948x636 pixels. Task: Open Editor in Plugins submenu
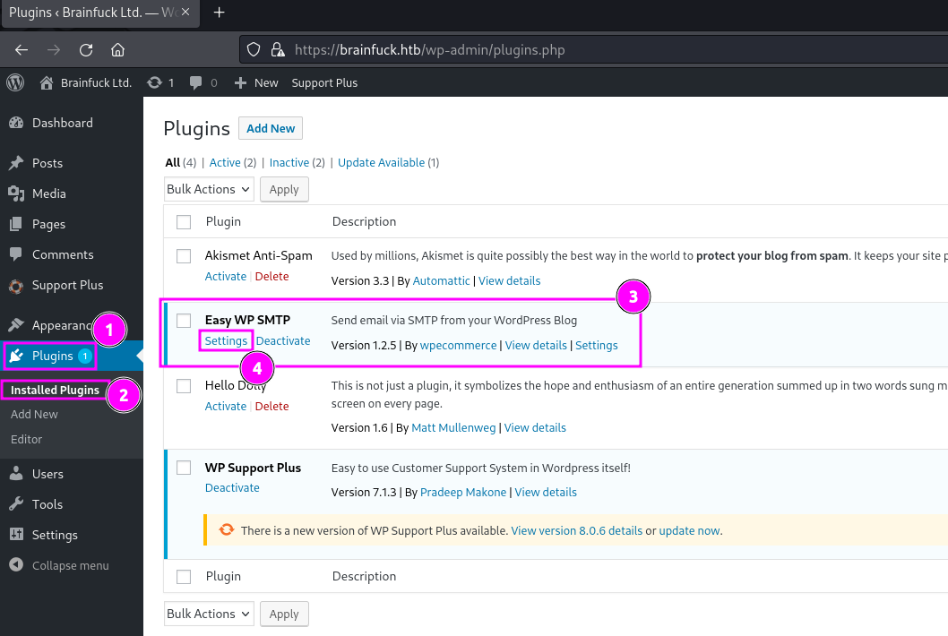pos(27,440)
